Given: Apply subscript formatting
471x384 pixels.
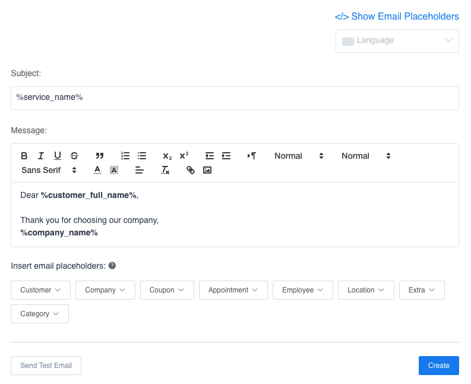Looking at the screenshot, I should coord(167,156).
